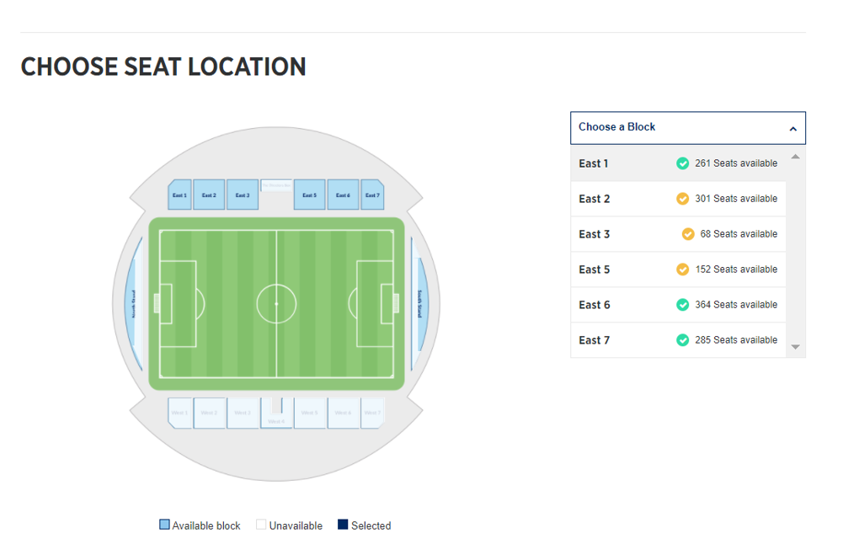Click the block list scrollbar down arrow

pyautogui.click(x=796, y=347)
